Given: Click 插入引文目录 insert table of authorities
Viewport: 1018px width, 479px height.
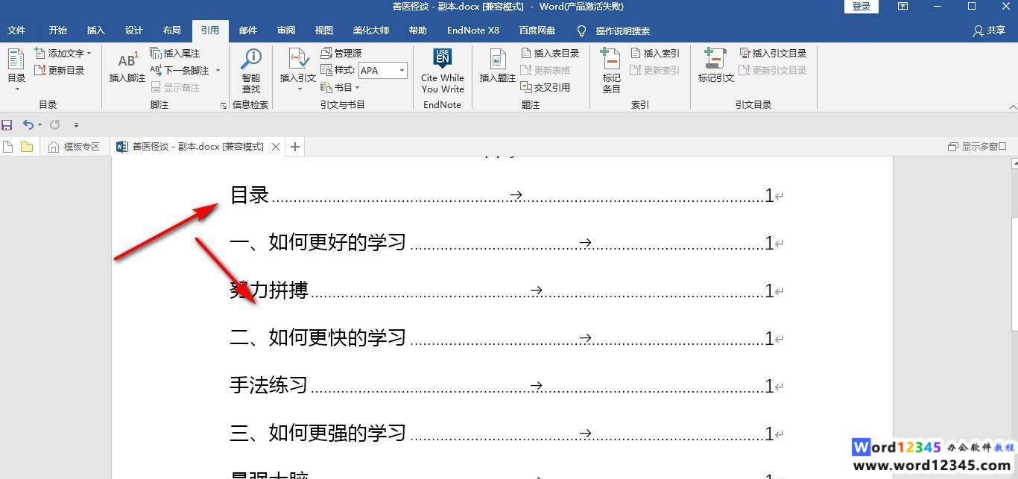Looking at the screenshot, I should click(774, 53).
